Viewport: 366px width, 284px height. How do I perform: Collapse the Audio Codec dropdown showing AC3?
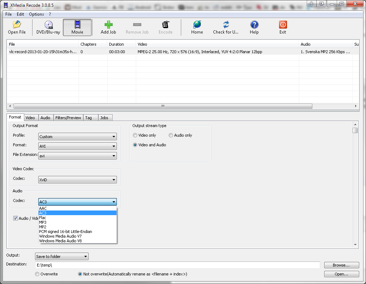tap(78, 202)
